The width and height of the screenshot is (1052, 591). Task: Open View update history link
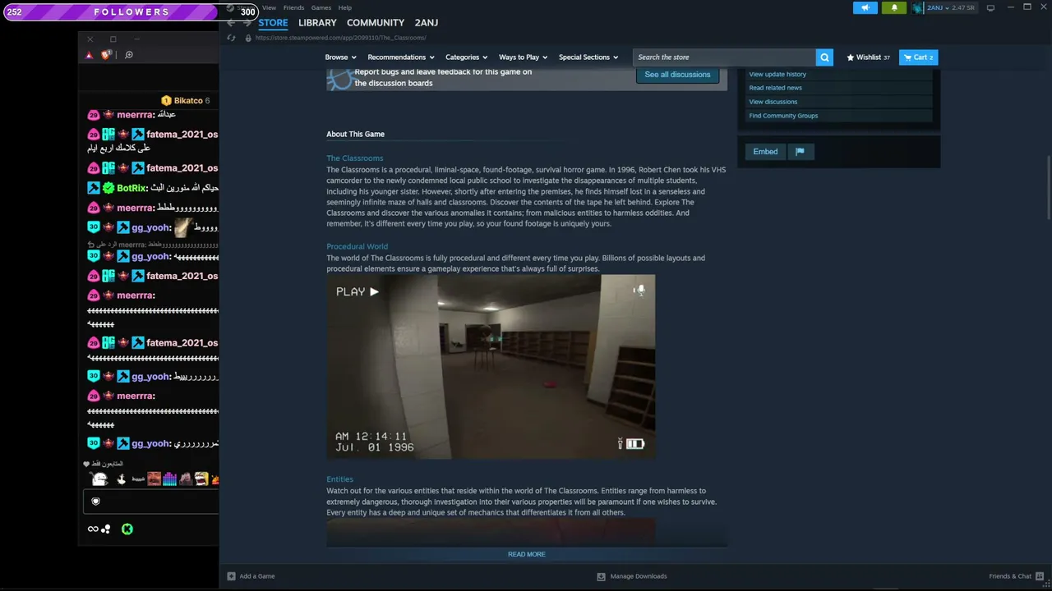coord(777,74)
